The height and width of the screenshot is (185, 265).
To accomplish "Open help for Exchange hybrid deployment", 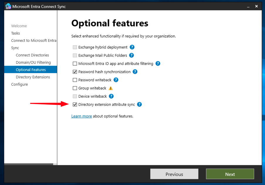I will coord(132,47).
